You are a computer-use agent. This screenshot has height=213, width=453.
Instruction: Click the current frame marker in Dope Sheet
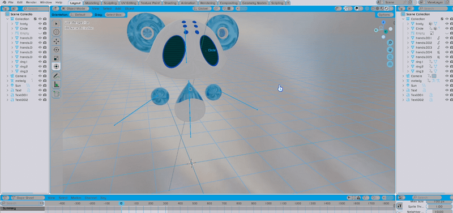(x=121, y=203)
